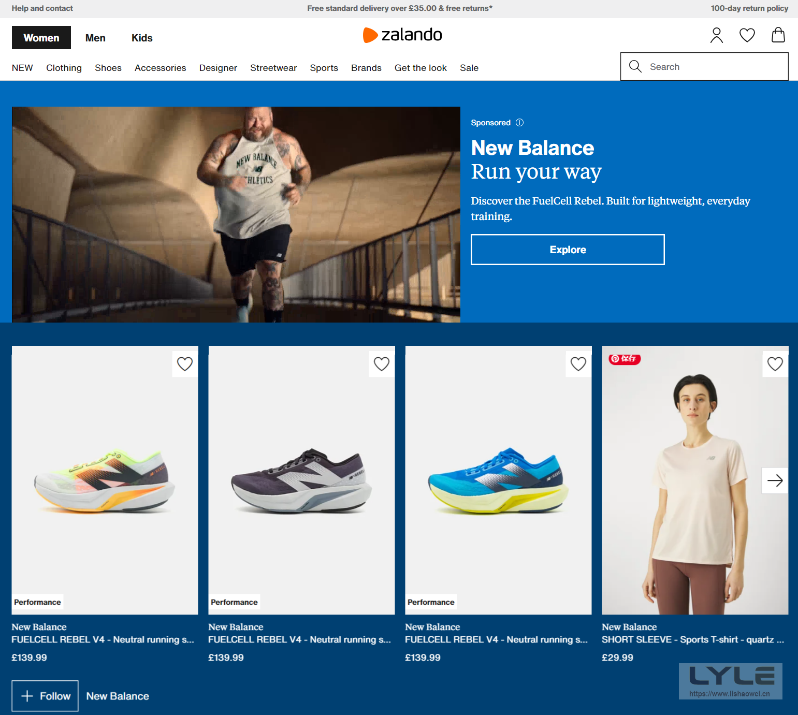Open the Designer menu
Image resolution: width=798 pixels, height=715 pixels.
pyautogui.click(x=218, y=68)
